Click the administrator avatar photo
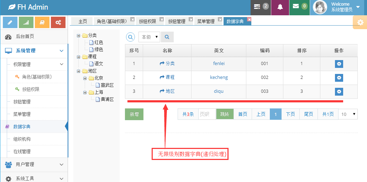The width and height of the screenshot is (367, 182). click(x=320, y=7)
